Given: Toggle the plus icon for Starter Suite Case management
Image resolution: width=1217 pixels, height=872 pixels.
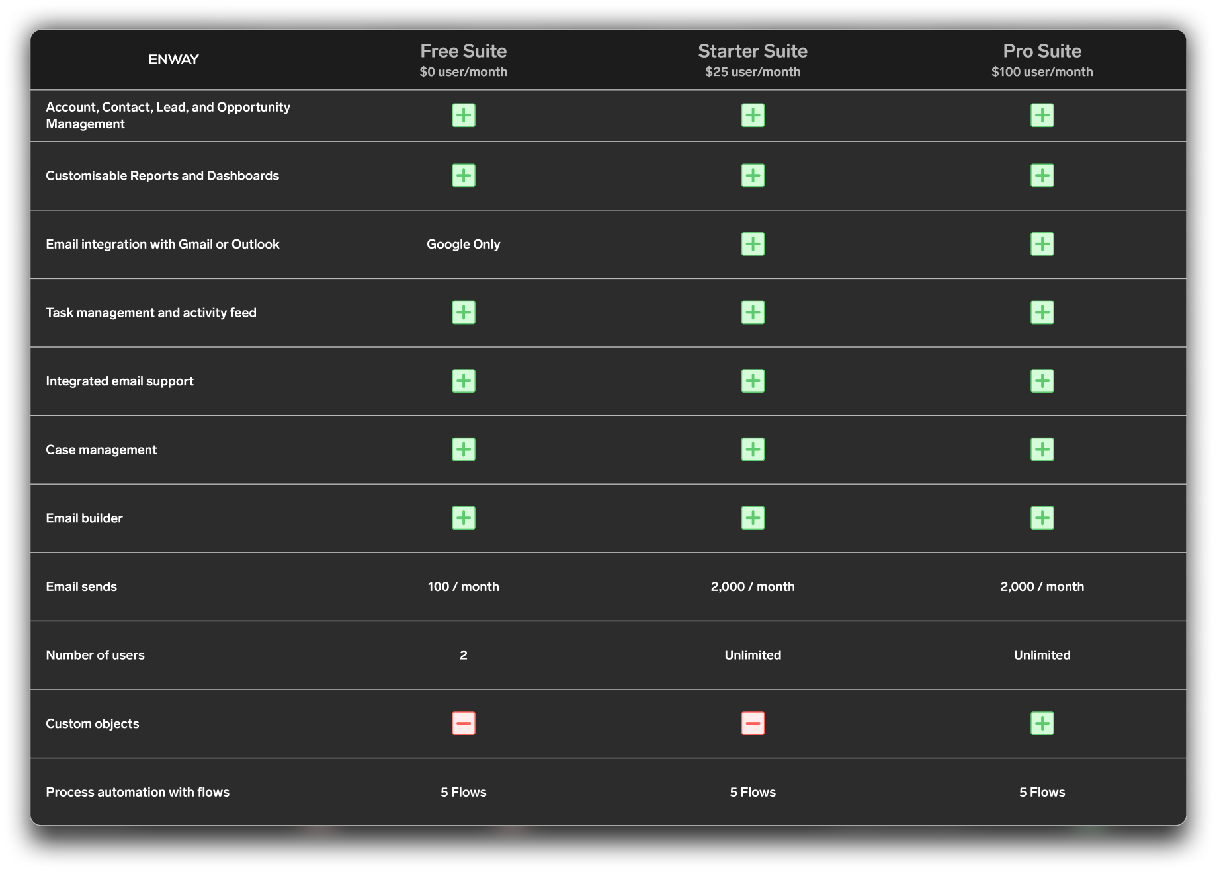Looking at the screenshot, I should click(x=753, y=449).
